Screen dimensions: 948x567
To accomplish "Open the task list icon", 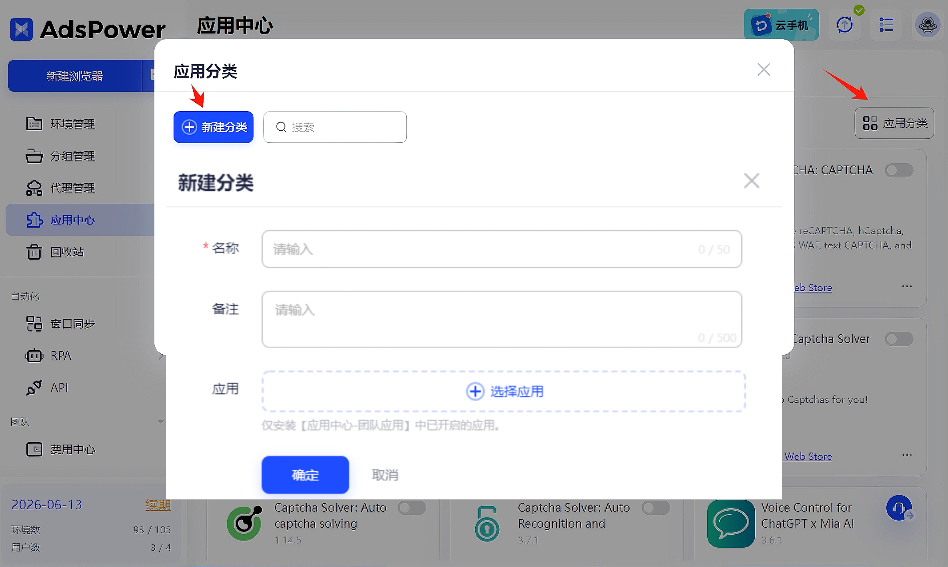I will tap(888, 26).
